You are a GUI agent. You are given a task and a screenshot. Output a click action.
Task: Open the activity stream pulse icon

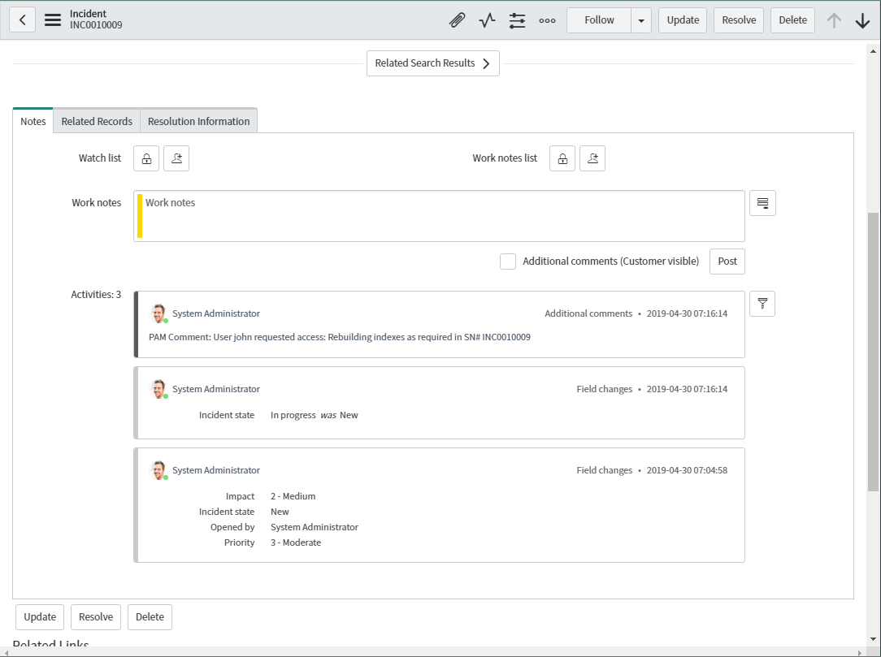pyautogui.click(x=487, y=20)
